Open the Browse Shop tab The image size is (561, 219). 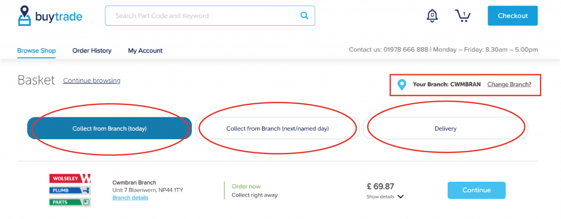37,51
